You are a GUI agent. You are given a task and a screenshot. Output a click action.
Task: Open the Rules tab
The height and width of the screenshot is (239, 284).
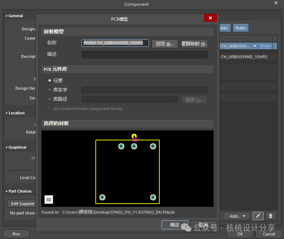(240, 28)
